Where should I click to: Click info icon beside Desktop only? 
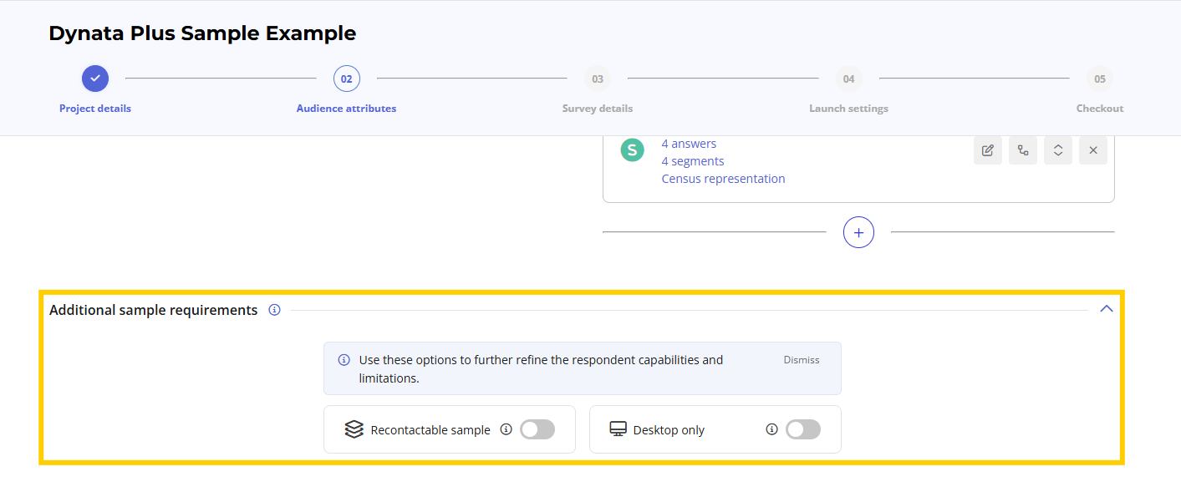(771, 429)
